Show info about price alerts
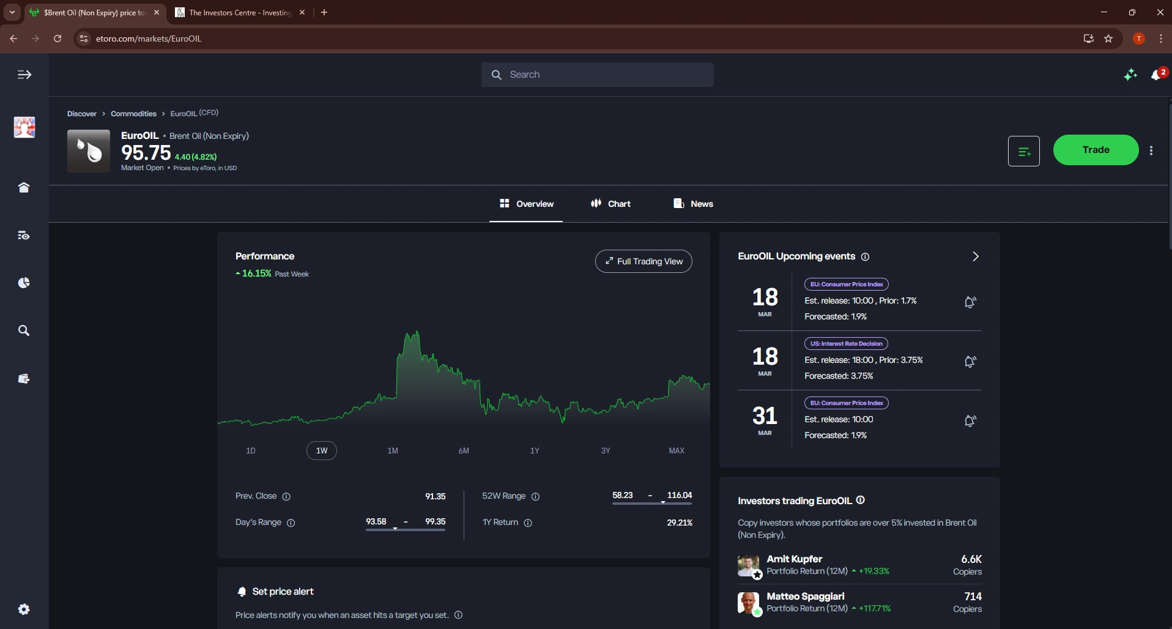Image resolution: width=1172 pixels, height=629 pixels. coord(459,615)
